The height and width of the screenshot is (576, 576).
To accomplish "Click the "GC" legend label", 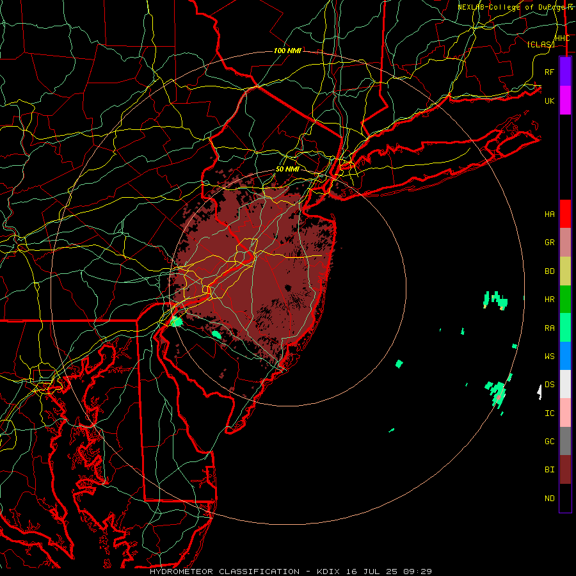I will (x=549, y=442).
